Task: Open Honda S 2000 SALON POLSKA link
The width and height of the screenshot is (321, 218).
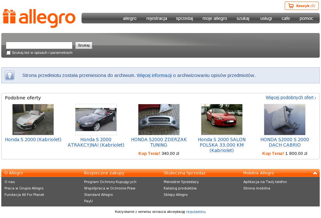Action: (x=222, y=145)
